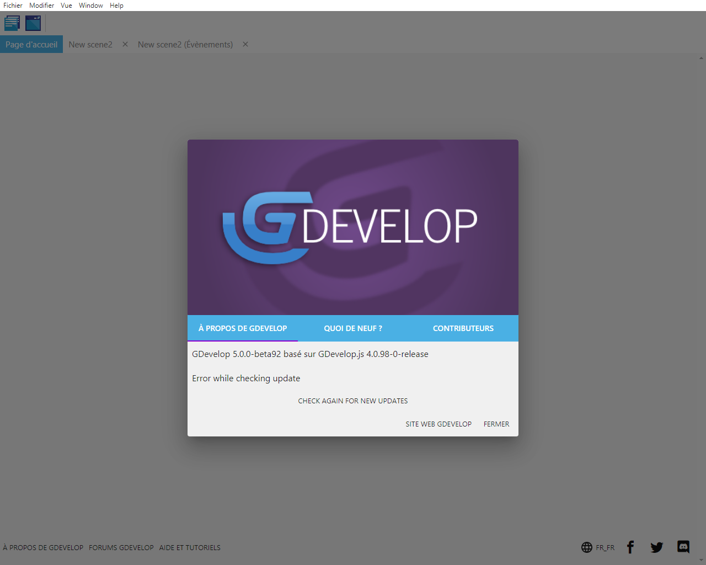Select the Contributeurs tab

(x=463, y=328)
